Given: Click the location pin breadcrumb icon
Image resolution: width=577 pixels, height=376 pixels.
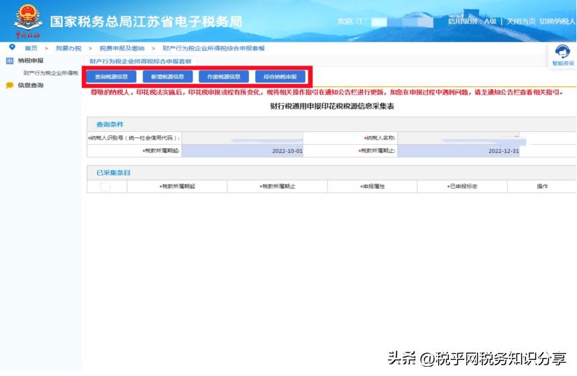Looking at the screenshot, I should pos(12,47).
